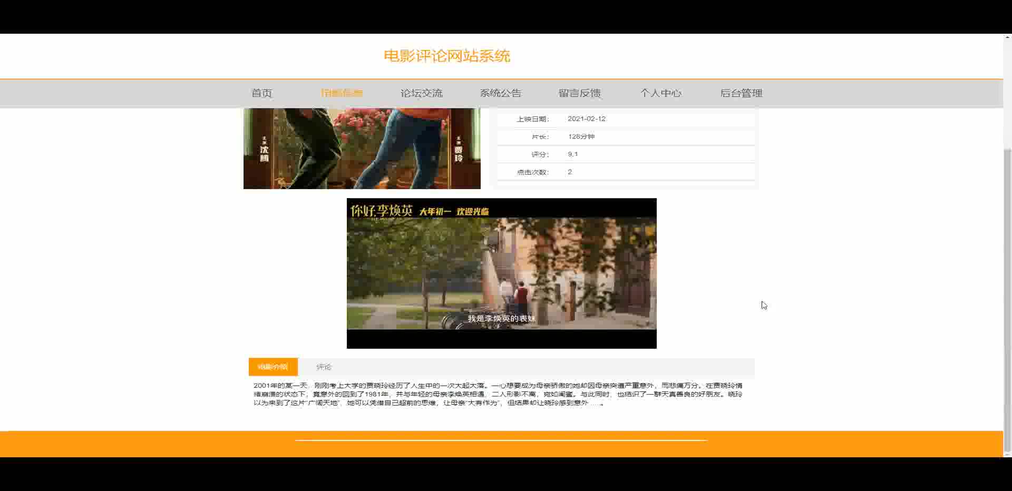Image resolution: width=1012 pixels, height=491 pixels.
Task: Open the 留言反馈 page
Action: pyautogui.click(x=579, y=93)
